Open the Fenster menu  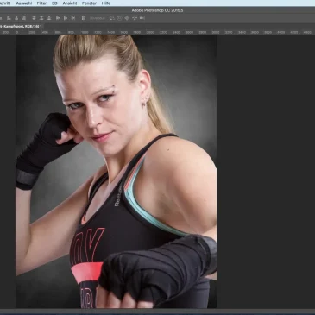[x=89, y=3]
